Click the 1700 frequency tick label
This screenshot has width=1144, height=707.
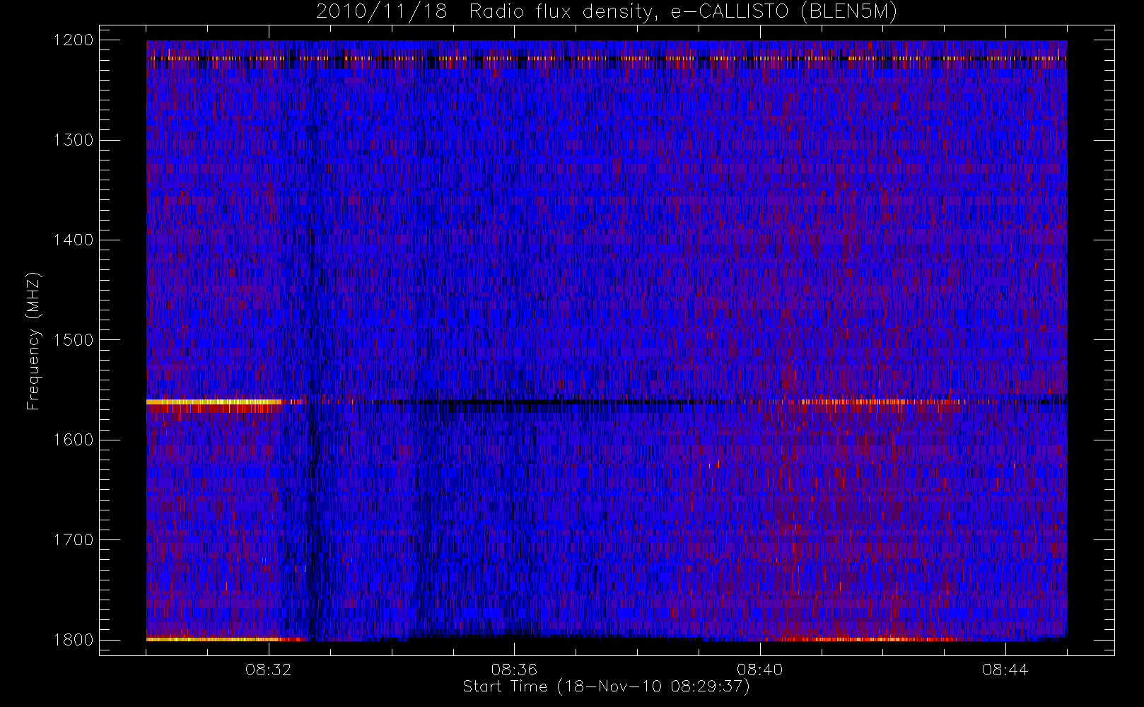74,539
